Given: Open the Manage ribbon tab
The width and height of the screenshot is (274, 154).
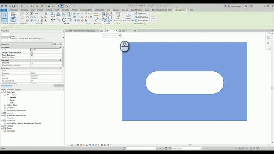Looking at the screenshot, I should pyautogui.click(x=116, y=10).
